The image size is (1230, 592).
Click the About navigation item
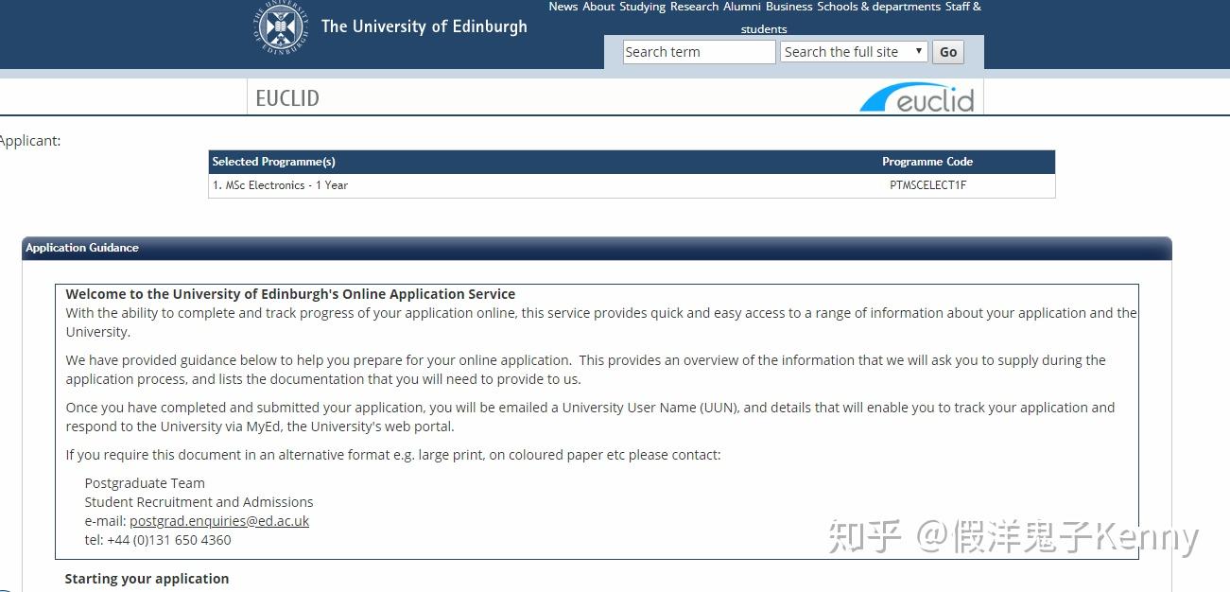[598, 7]
